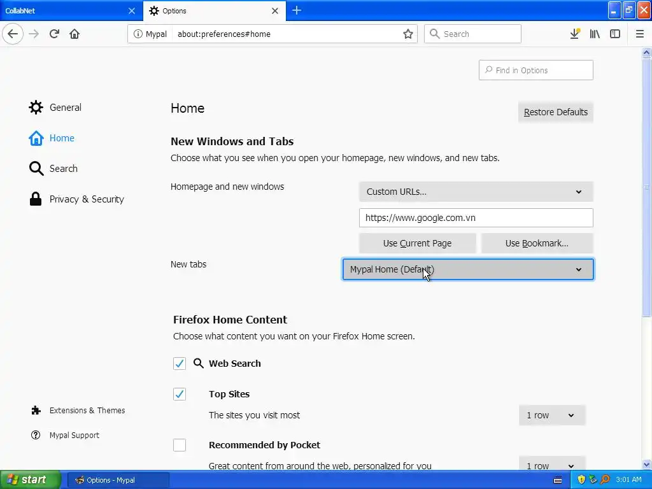This screenshot has height=489, width=652.
Task: Close the Options tab
Action: 275,11
